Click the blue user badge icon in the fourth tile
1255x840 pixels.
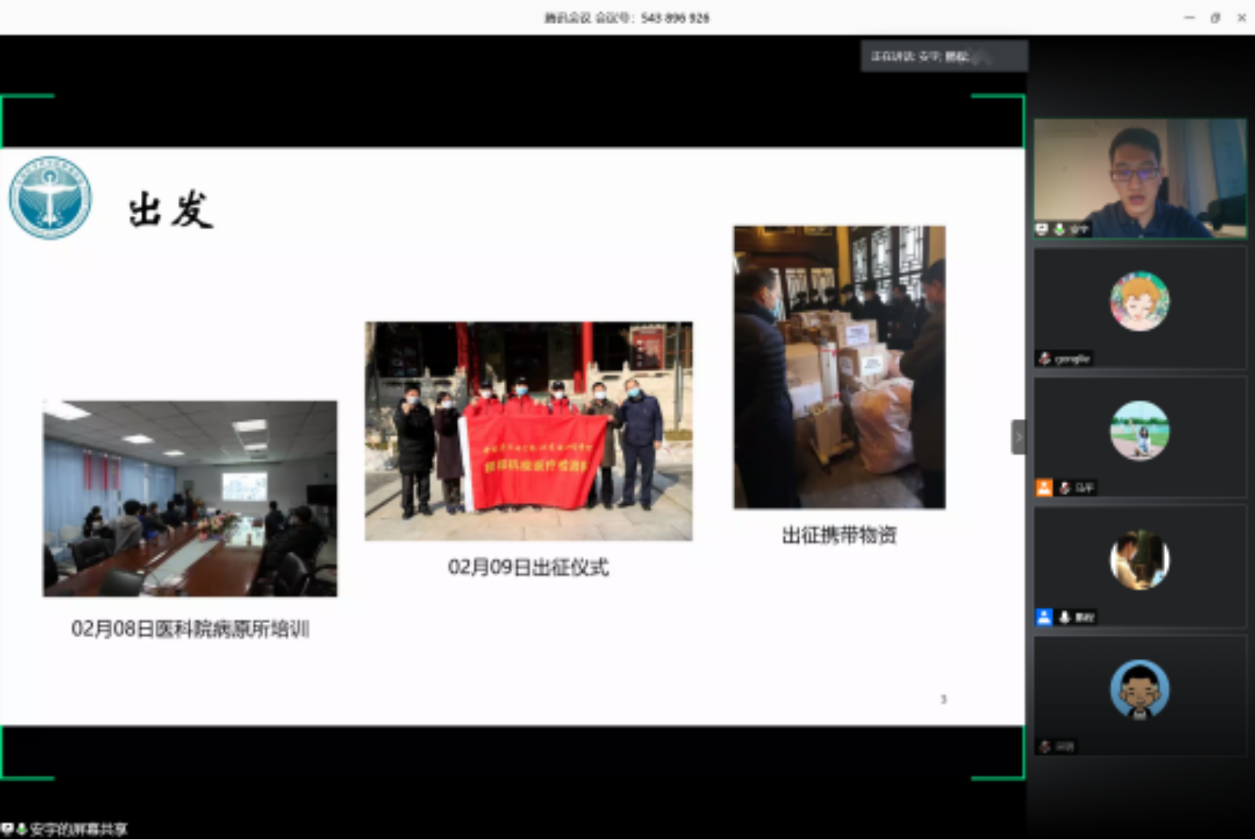(x=1044, y=617)
